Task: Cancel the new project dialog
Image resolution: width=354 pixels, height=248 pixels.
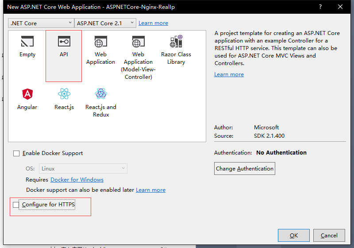Action: pyautogui.click(x=329, y=235)
